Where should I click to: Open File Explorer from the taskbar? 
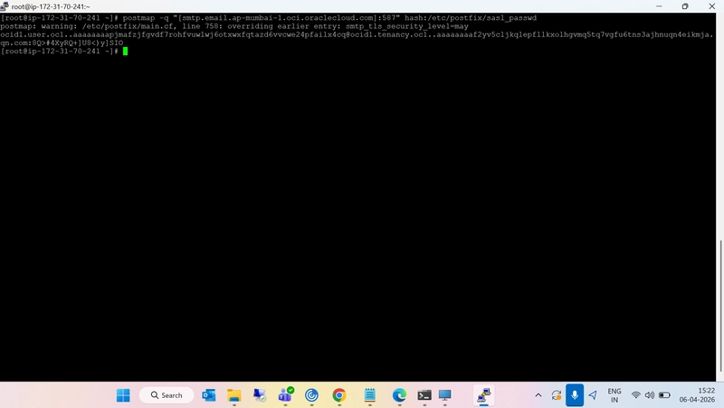point(234,395)
